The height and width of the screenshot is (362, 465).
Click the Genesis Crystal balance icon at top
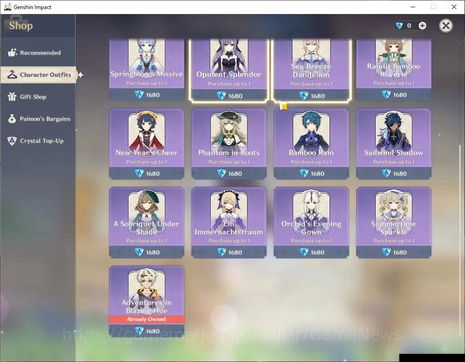[399, 26]
